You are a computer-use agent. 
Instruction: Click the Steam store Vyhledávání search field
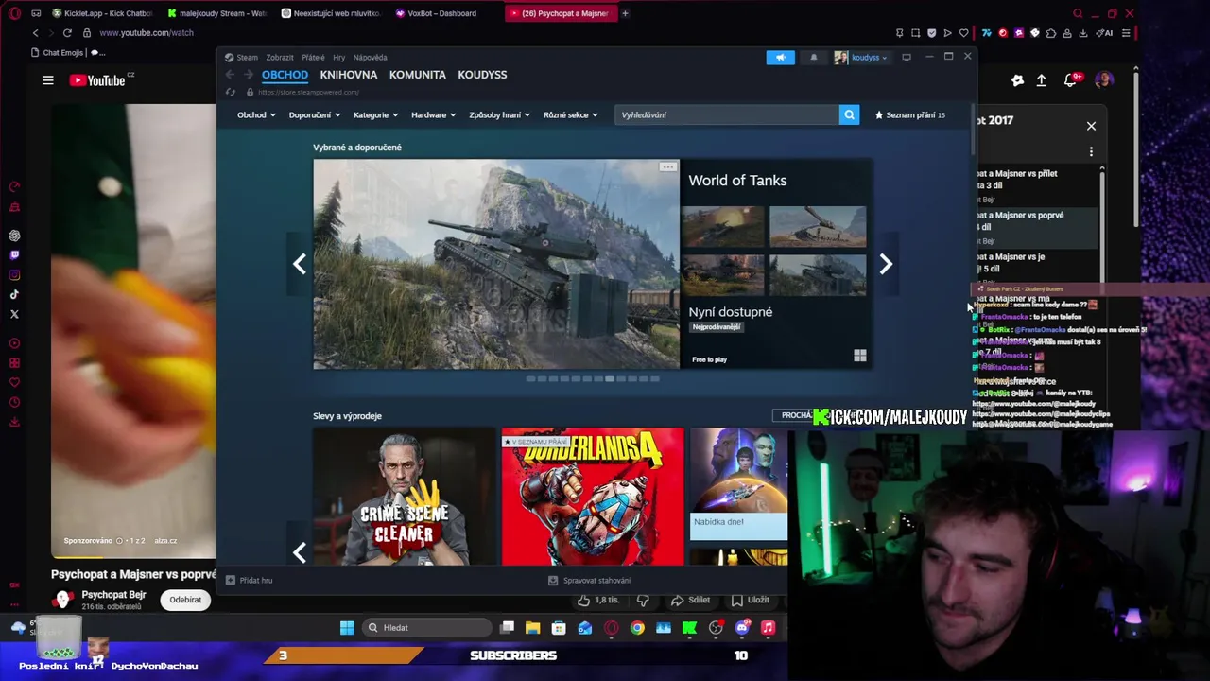coord(726,114)
